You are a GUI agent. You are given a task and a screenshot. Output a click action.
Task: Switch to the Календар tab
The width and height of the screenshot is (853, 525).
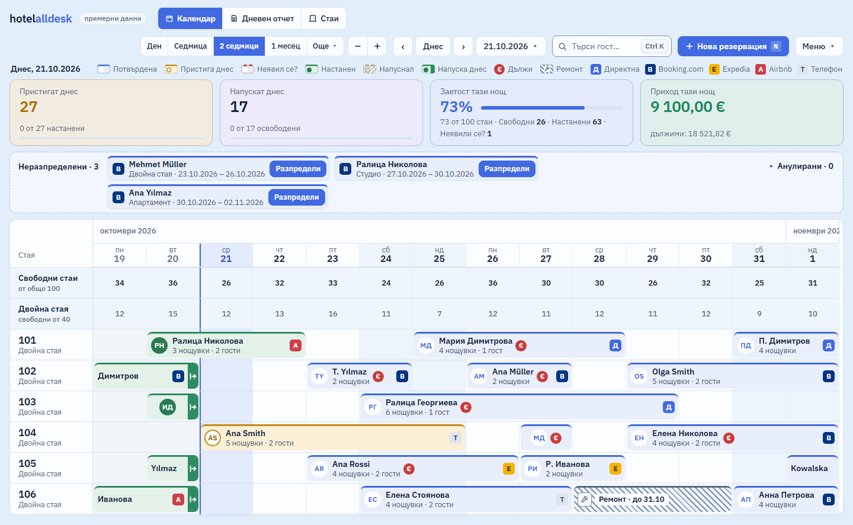(x=190, y=18)
